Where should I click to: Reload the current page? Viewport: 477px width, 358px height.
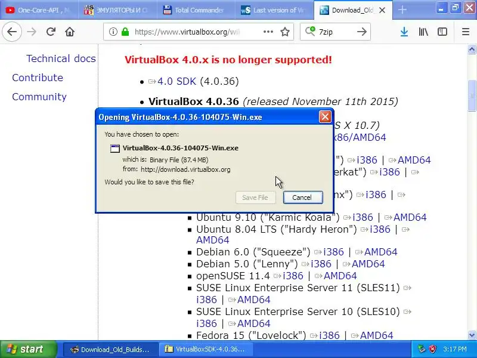[51, 32]
